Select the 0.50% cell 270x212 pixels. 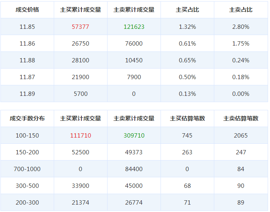(187, 77)
